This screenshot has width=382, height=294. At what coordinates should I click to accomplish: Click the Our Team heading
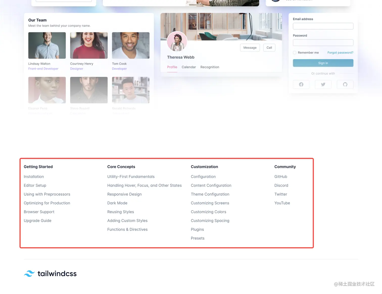coord(37,20)
